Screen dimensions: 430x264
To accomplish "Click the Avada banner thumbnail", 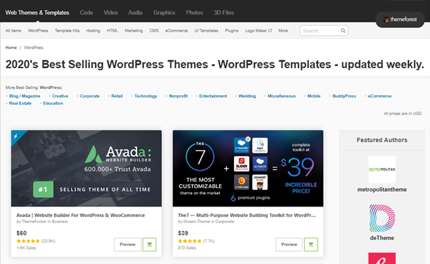I will tap(87, 168).
